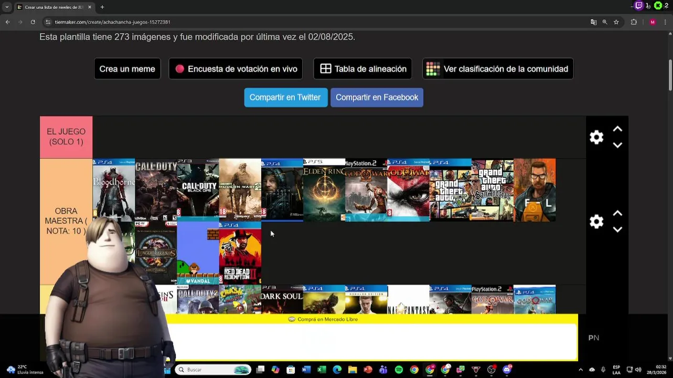Move OBRA MAESTRA tier down with arrow
The height and width of the screenshot is (378, 673).
(x=617, y=229)
